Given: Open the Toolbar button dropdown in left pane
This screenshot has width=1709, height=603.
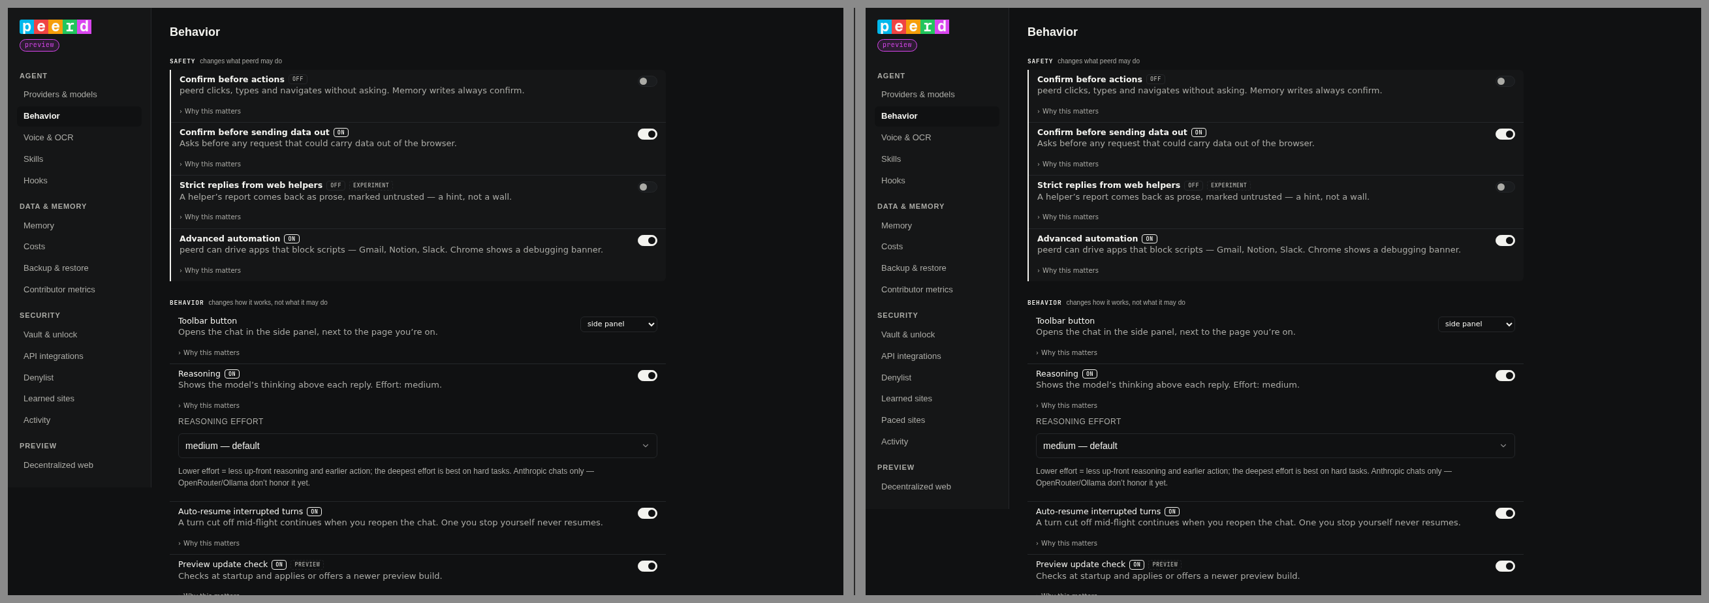Looking at the screenshot, I should 618,324.
